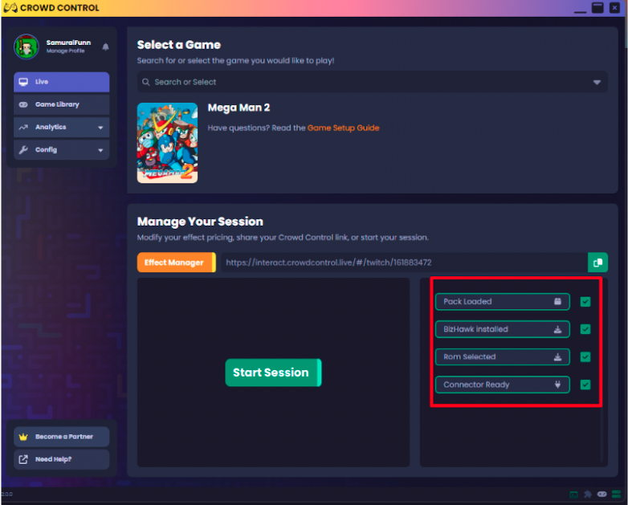
Task: Expand the Analytics menu arrow
Action: point(100,128)
